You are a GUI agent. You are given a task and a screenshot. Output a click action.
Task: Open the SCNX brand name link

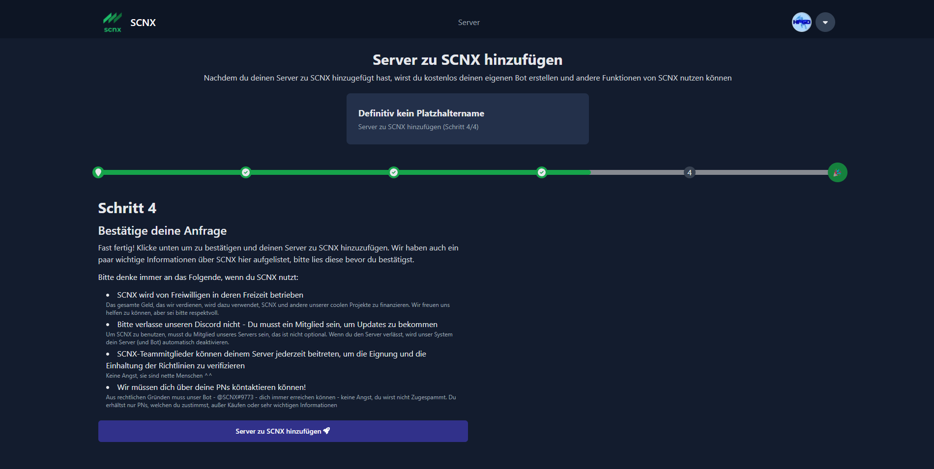(x=143, y=23)
